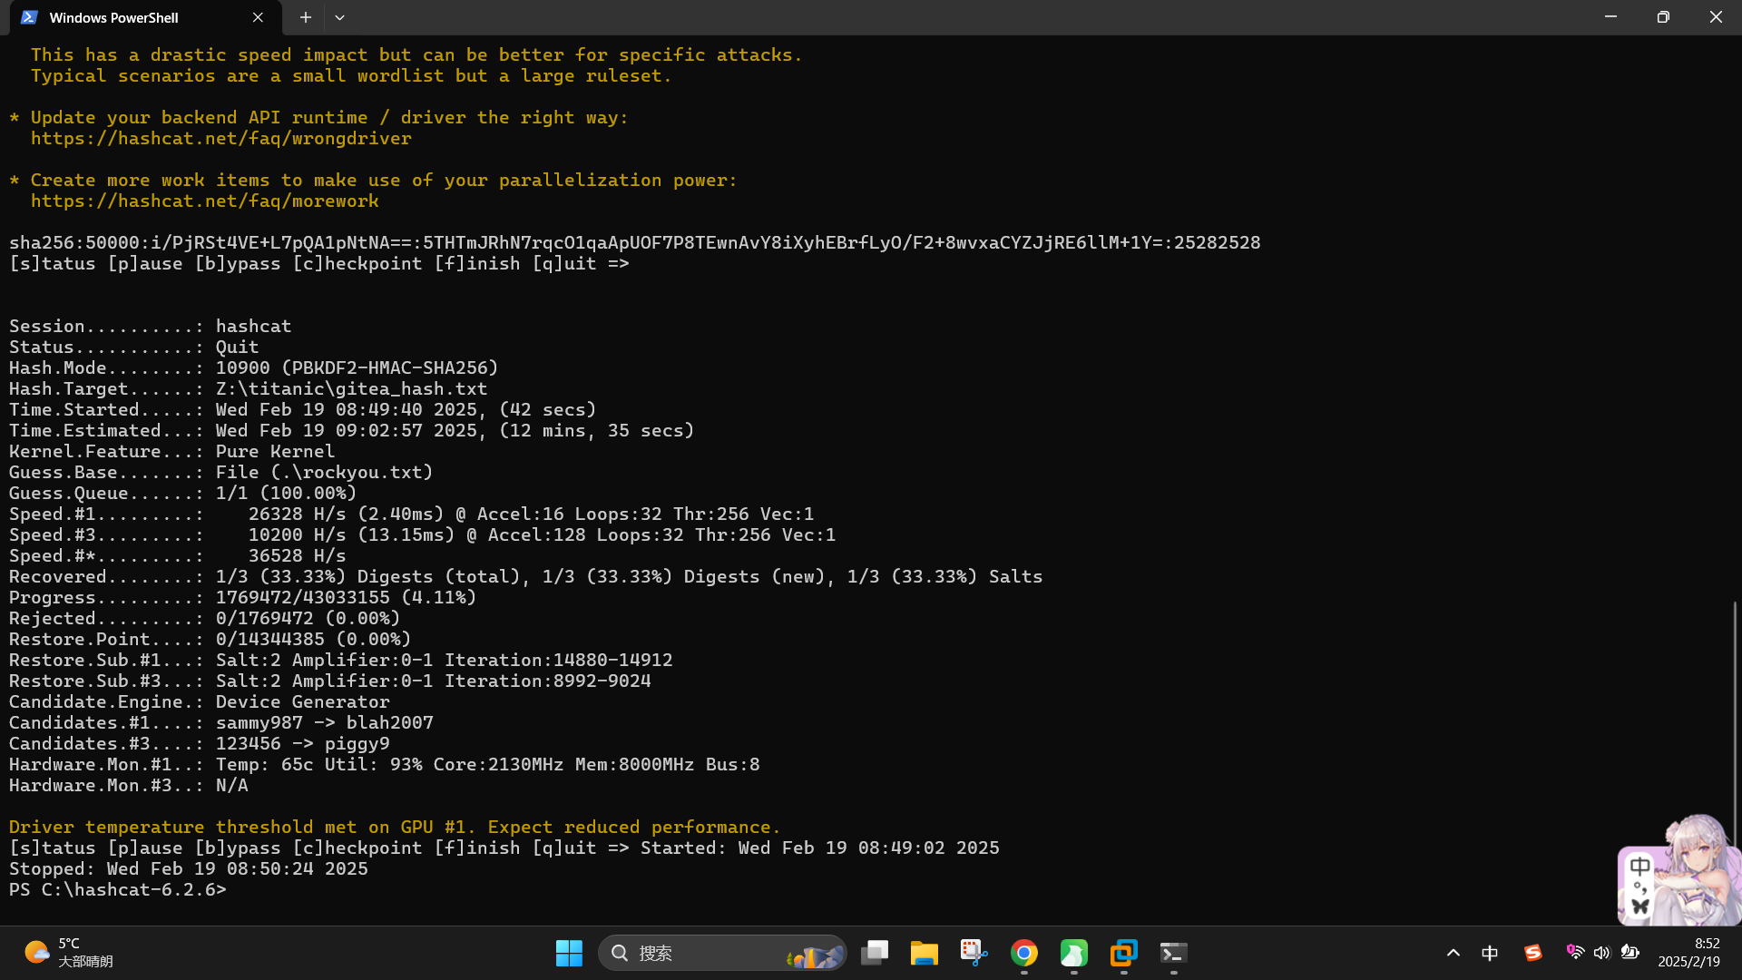Open Task View from the taskbar
This screenshot has height=980, width=1742.
(x=875, y=953)
